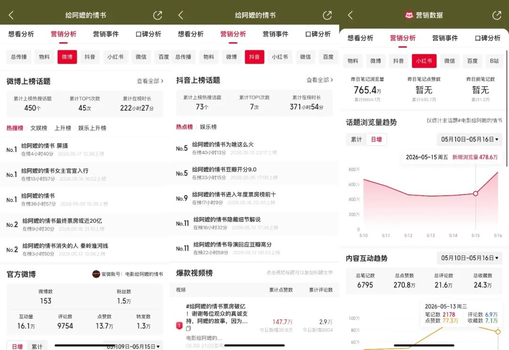Select 日增 under the 官方微博 stats
The width and height of the screenshot is (509, 350).
17,346
